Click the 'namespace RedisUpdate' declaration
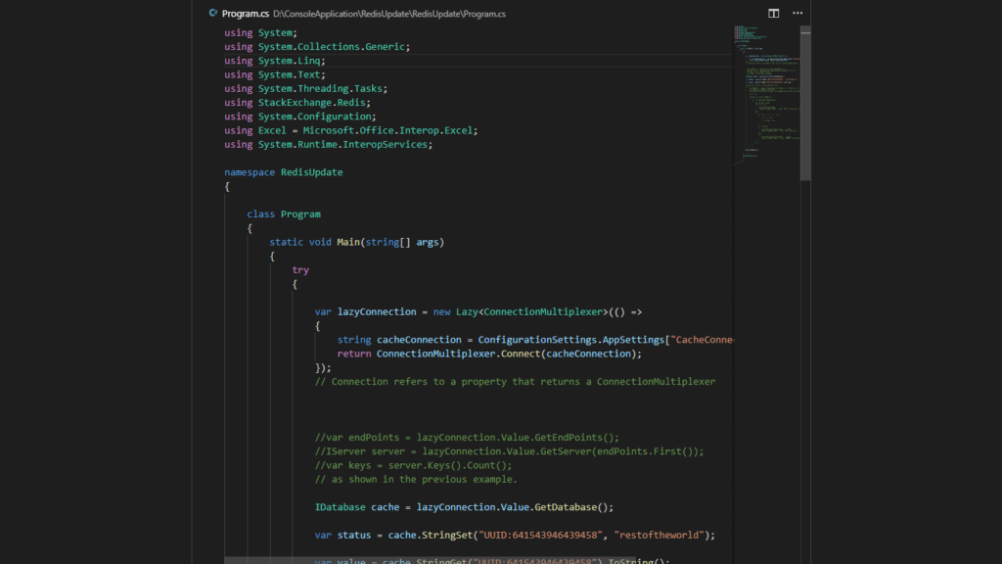This screenshot has height=564, width=1002. click(x=283, y=171)
